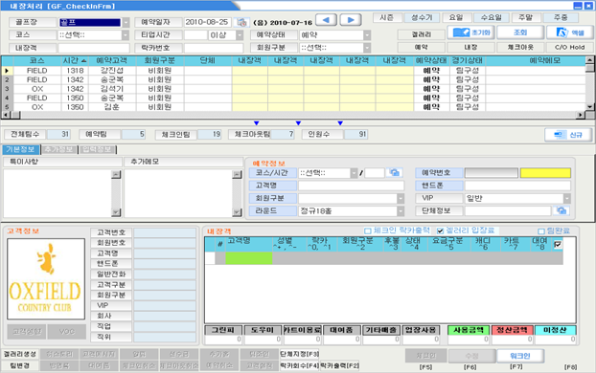The width and height of the screenshot is (596, 373).
Task: Click the 체크아웃 filter button
Action: (x=520, y=47)
